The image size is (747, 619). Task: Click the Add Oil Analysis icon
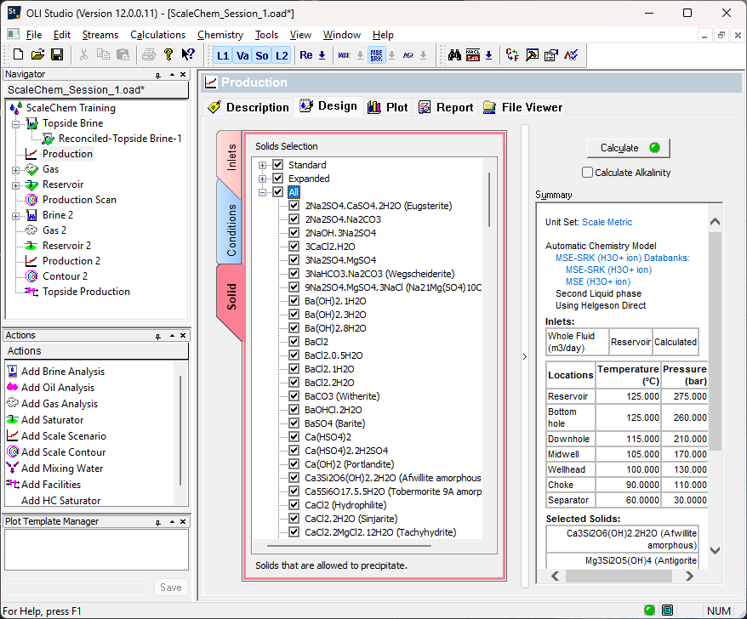(x=13, y=387)
